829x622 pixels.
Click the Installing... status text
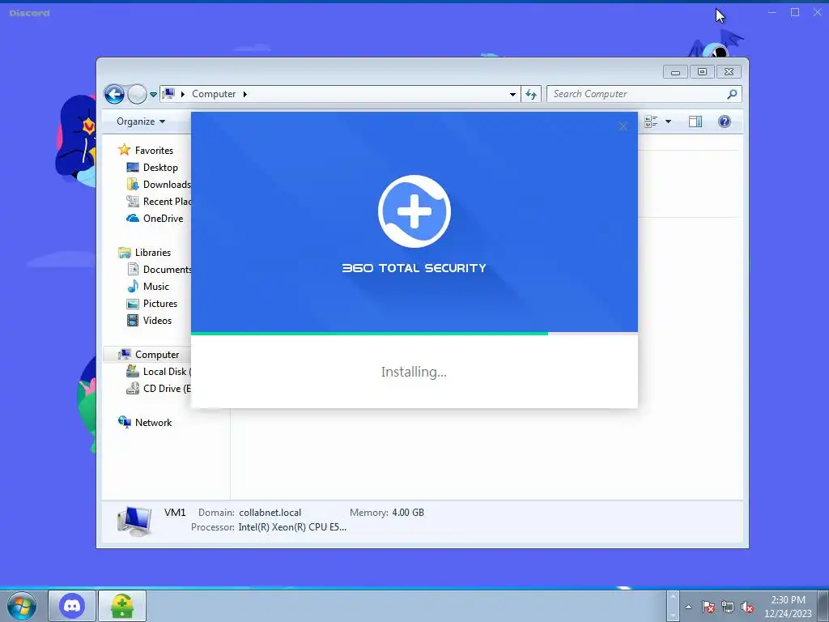tap(414, 372)
